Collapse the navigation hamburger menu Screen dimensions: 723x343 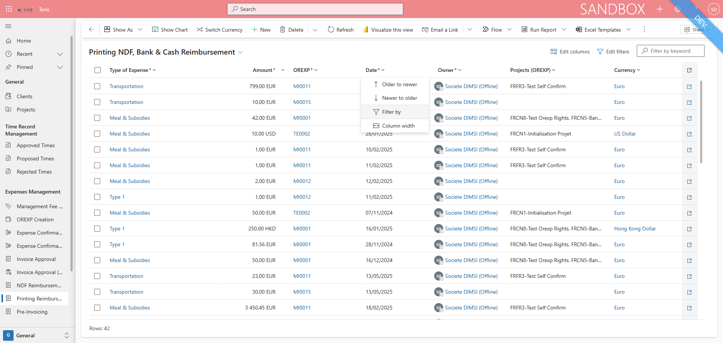(8, 26)
